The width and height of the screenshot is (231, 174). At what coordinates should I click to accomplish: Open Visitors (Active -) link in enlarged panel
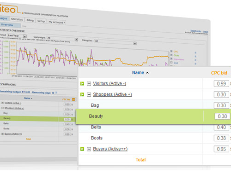click(109, 84)
